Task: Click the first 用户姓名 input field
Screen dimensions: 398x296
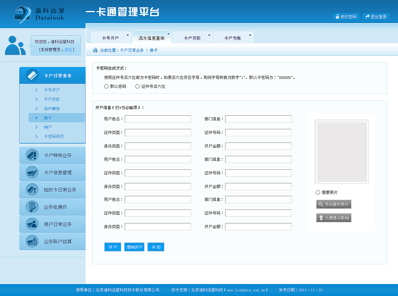Action: [158, 119]
